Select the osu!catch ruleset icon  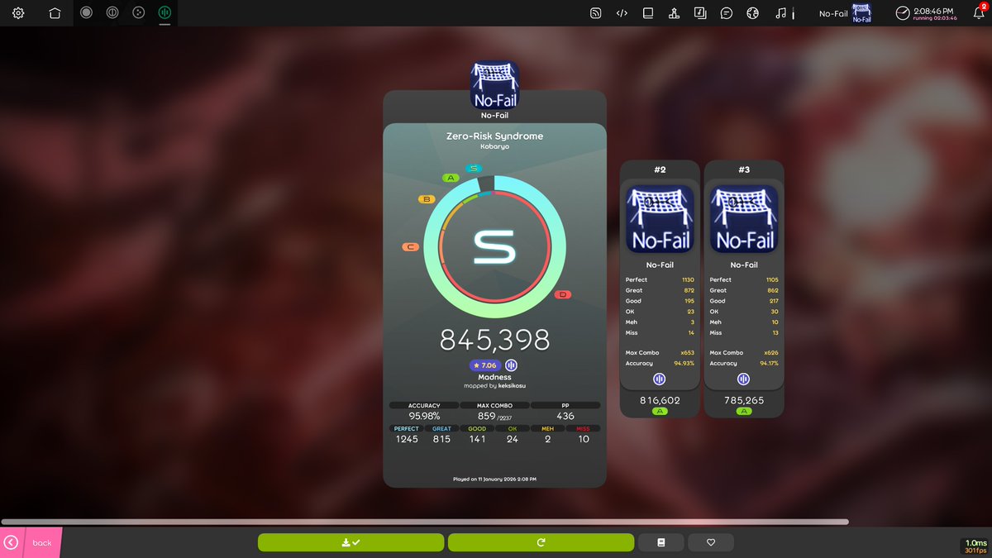coord(139,12)
